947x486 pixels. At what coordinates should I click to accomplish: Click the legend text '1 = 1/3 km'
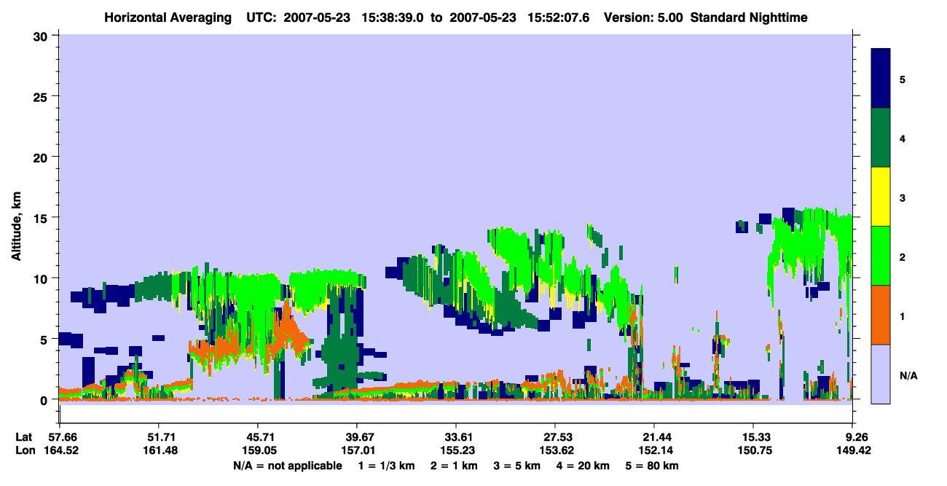click(x=388, y=465)
